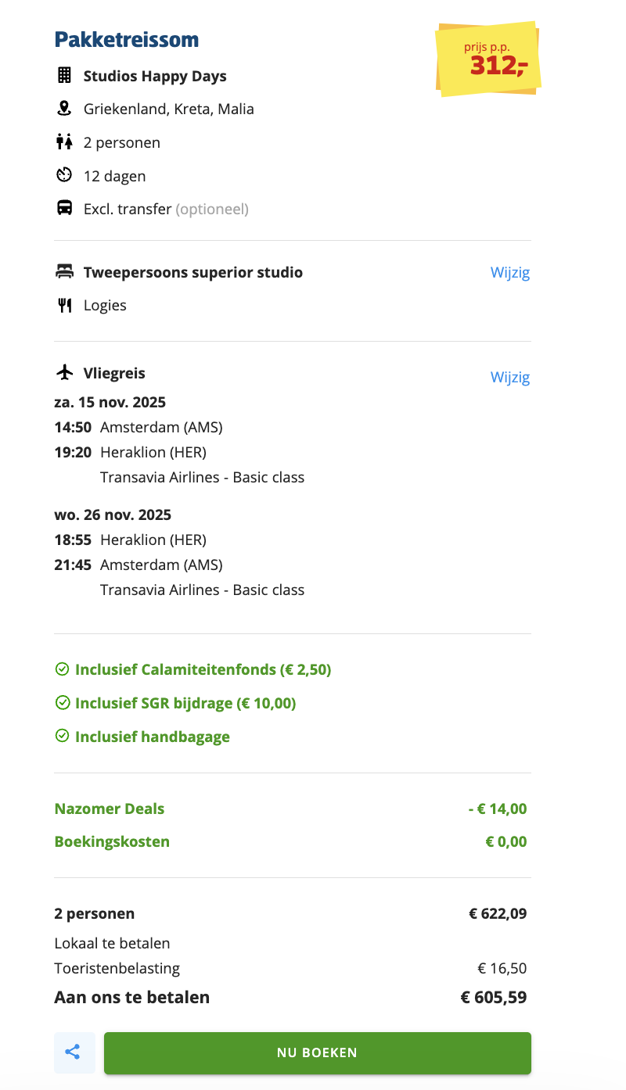Click the bus icon for Excl. transfer

64,209
